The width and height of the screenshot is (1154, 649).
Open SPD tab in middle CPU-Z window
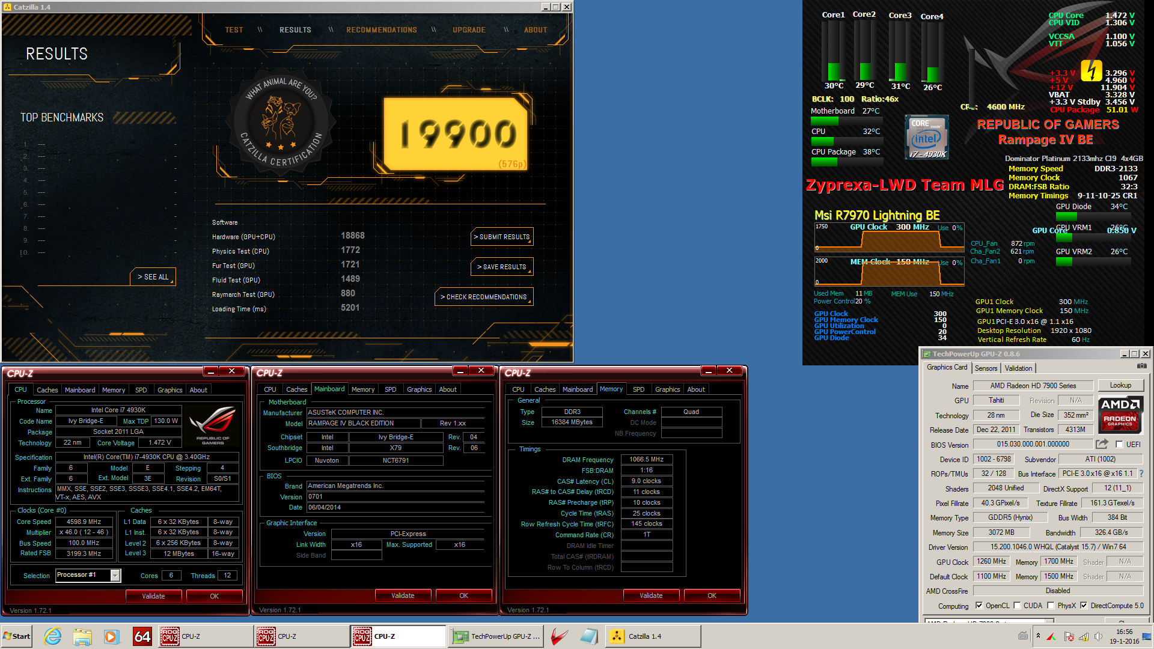coord(391,389)
